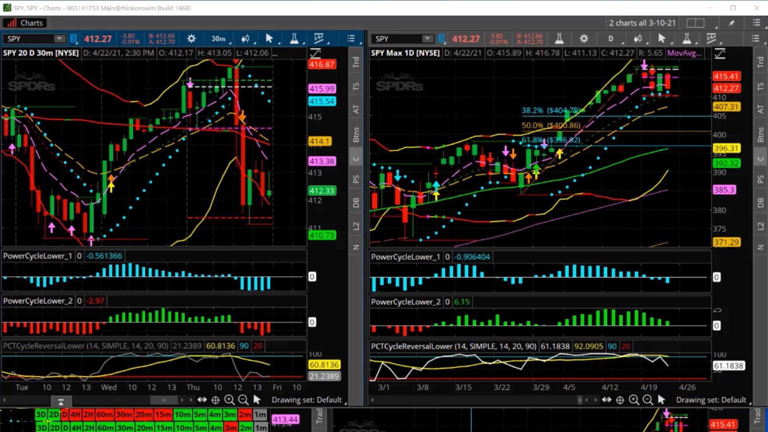Image resolution: width=768 pixels, height=432 pixels.
Task: Open '2 charts all 3-10-21' saved grid menu
Action: pos(642,23)
